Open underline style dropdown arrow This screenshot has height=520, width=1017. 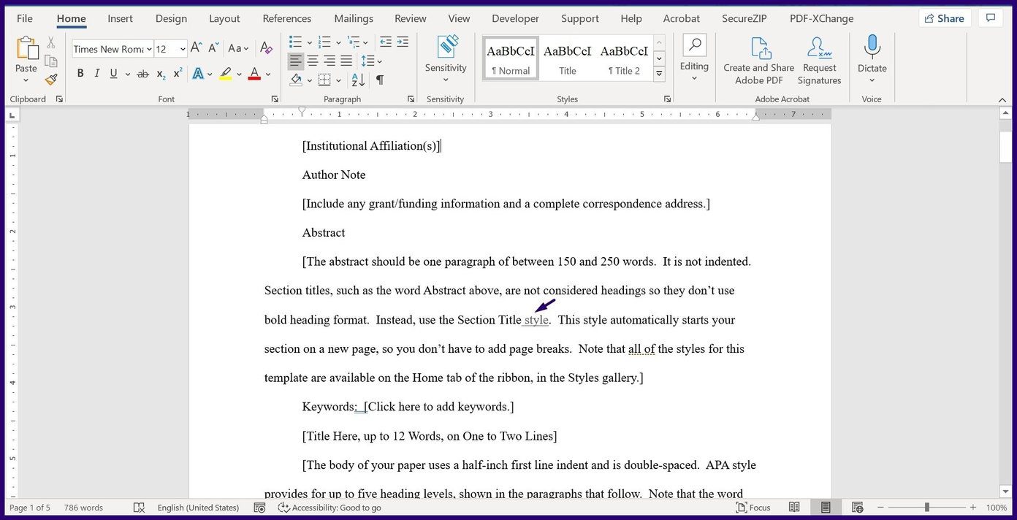[127, 74]
